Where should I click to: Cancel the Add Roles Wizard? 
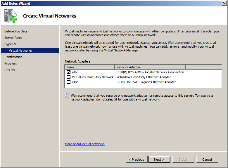coord(207,160)
